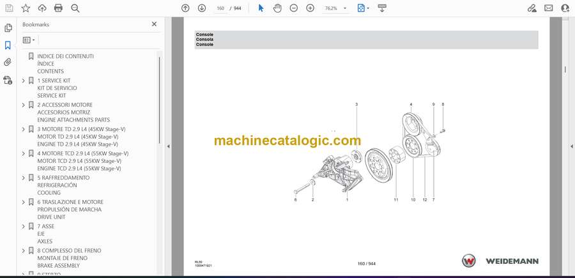This screenshot has width=575, height=278.
Task: Select the hand pan tool
Action: coord(277,8)
